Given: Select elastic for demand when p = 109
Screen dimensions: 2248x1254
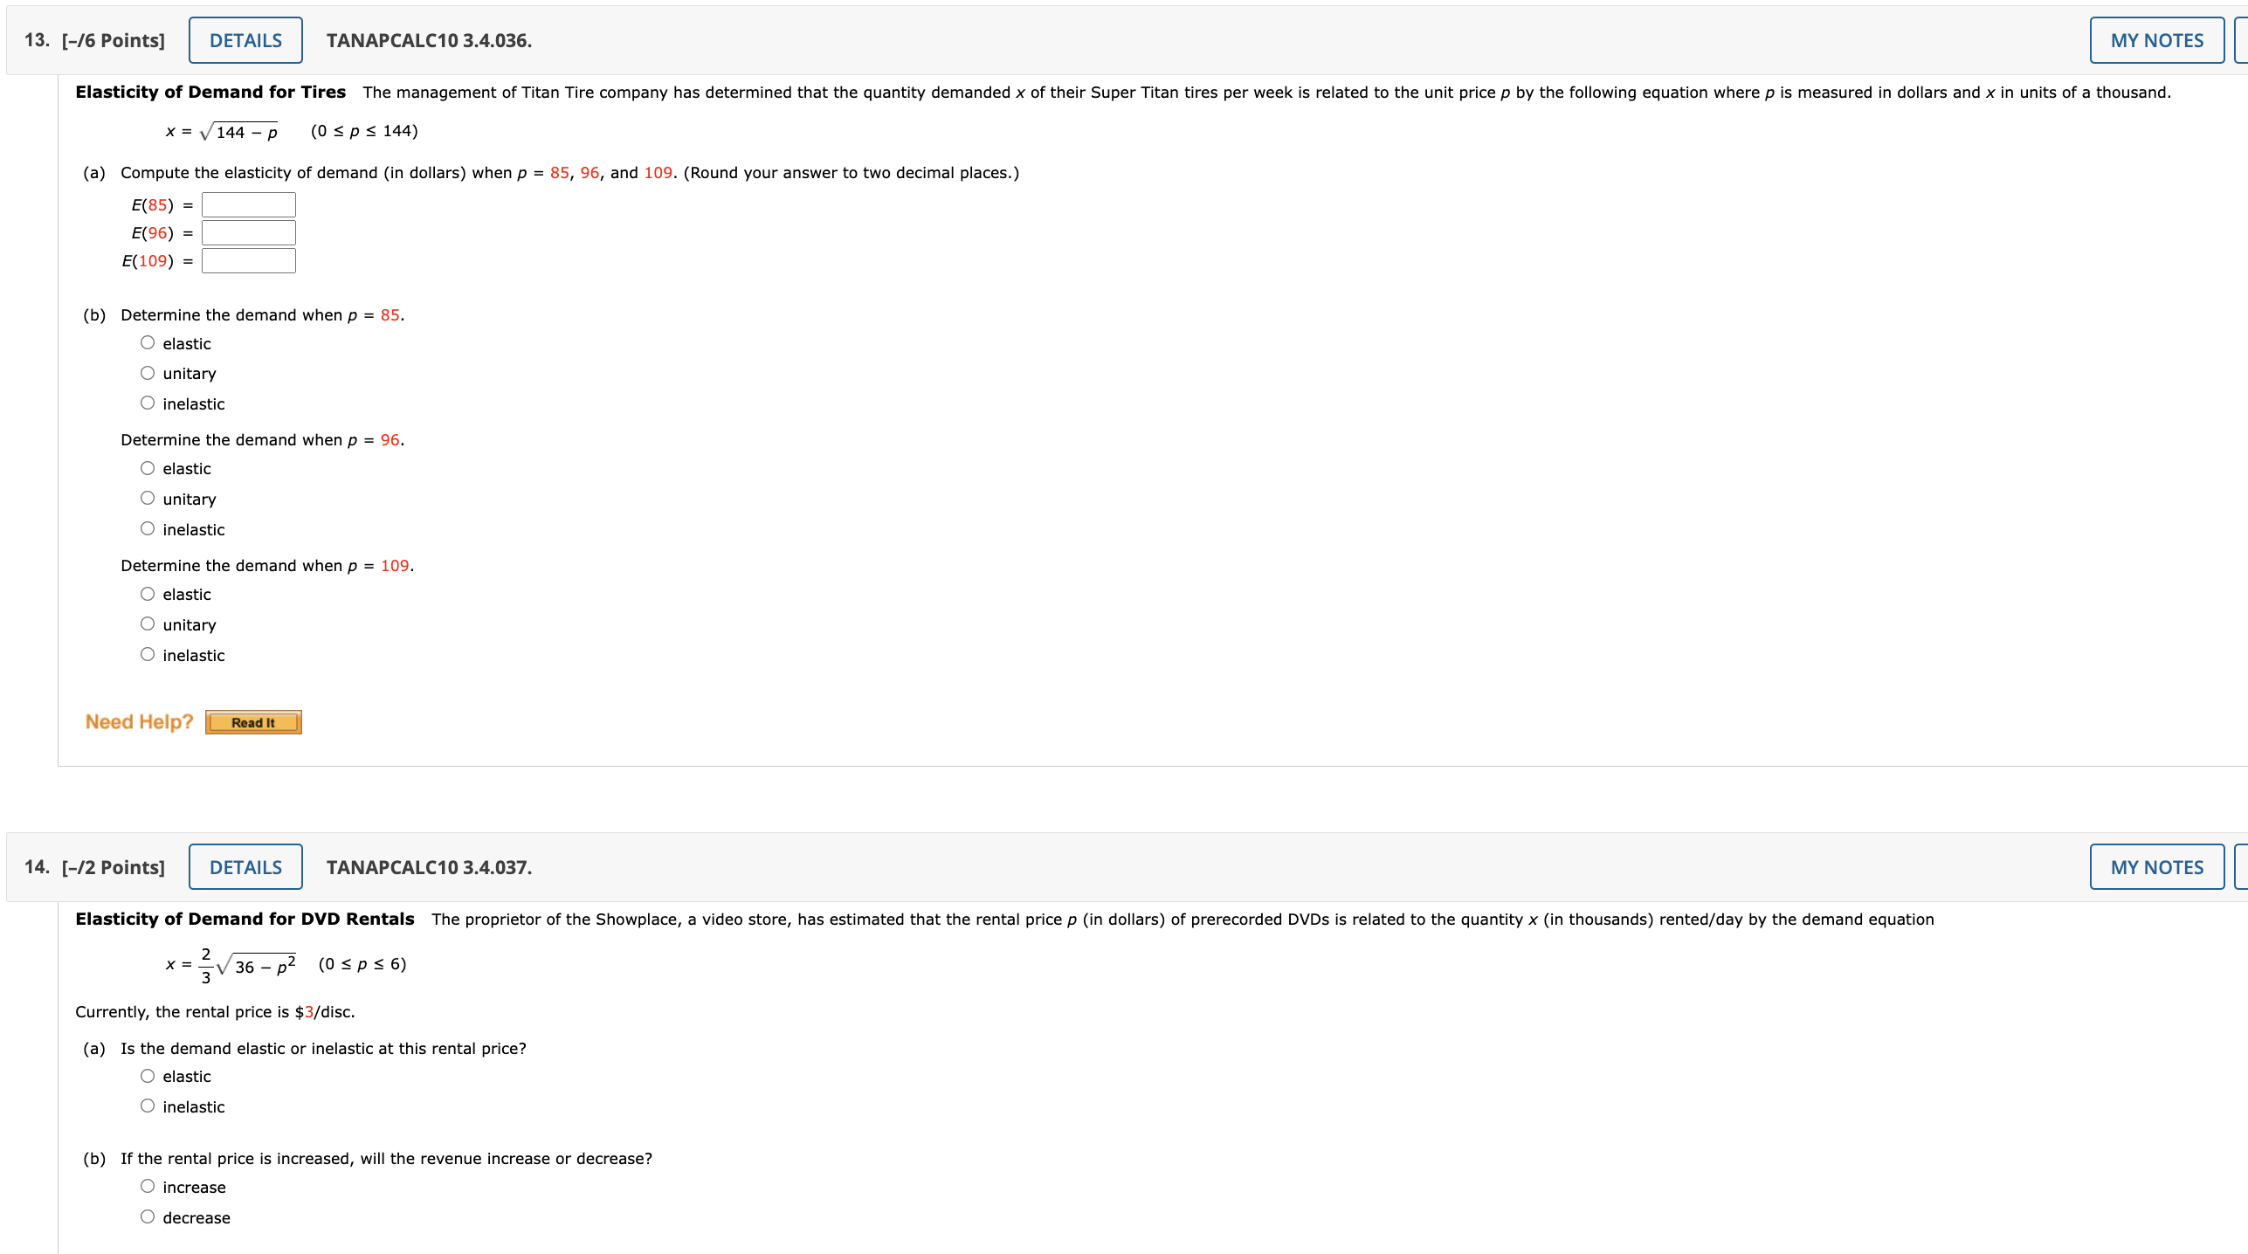Looking at the screenshot, I should (147, 593).
